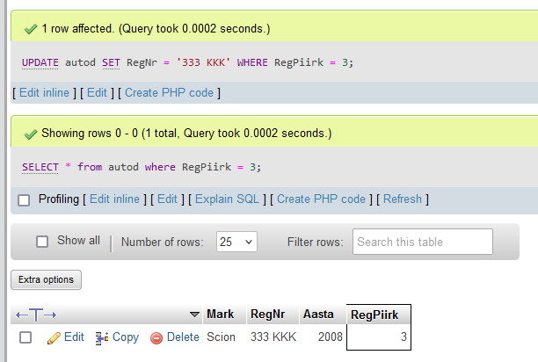Click the pencil Edit icon in the result row
This screenshot has height=362, width=538.
(x=53, y=337)
